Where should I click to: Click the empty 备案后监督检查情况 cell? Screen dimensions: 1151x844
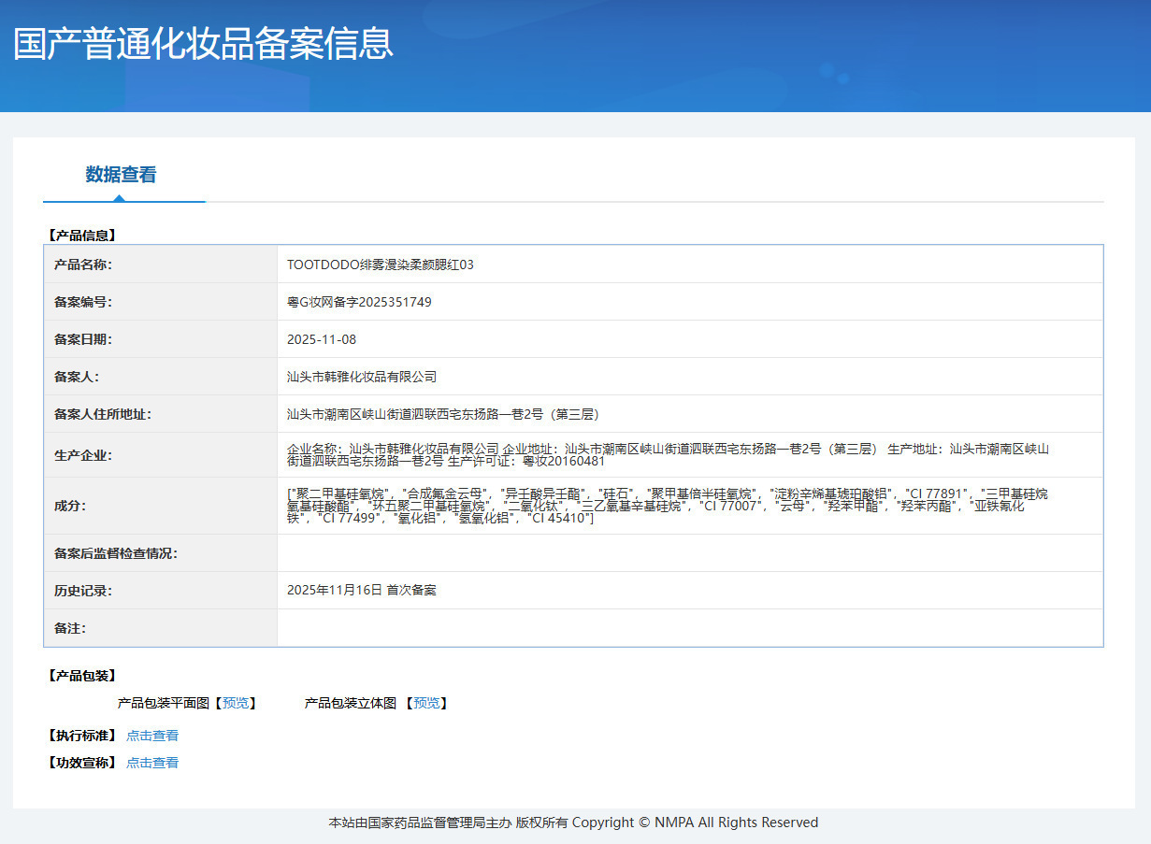coord(690,553)
